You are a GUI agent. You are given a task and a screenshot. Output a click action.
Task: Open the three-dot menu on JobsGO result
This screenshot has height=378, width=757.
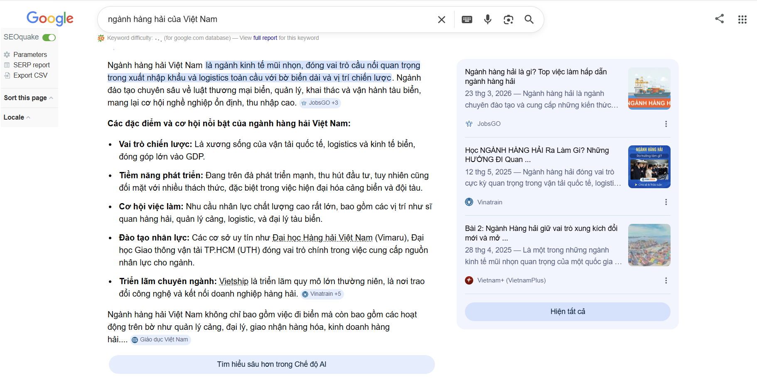click(x=666, y=124)
